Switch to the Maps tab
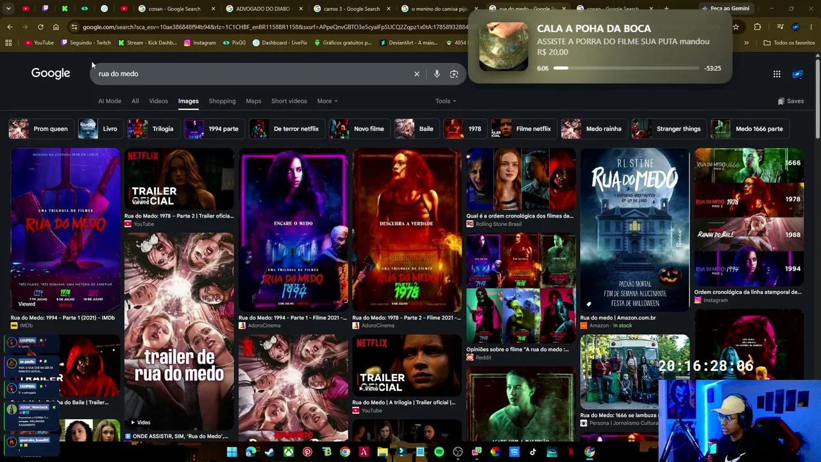Screen dimensions: 821x462 (x=253, y=101)
